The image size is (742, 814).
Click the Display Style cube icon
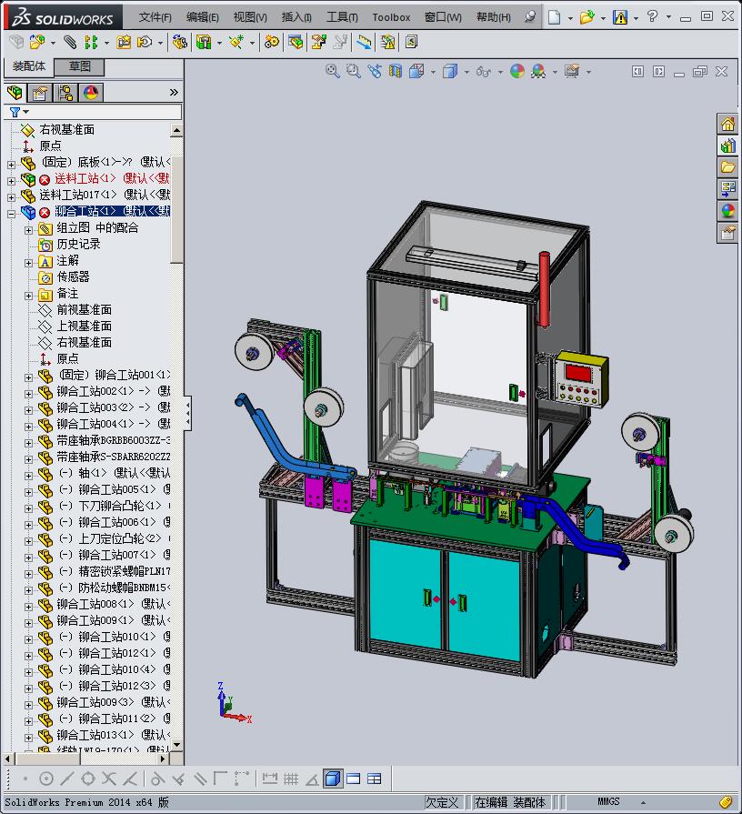click(x=450, y=71)
